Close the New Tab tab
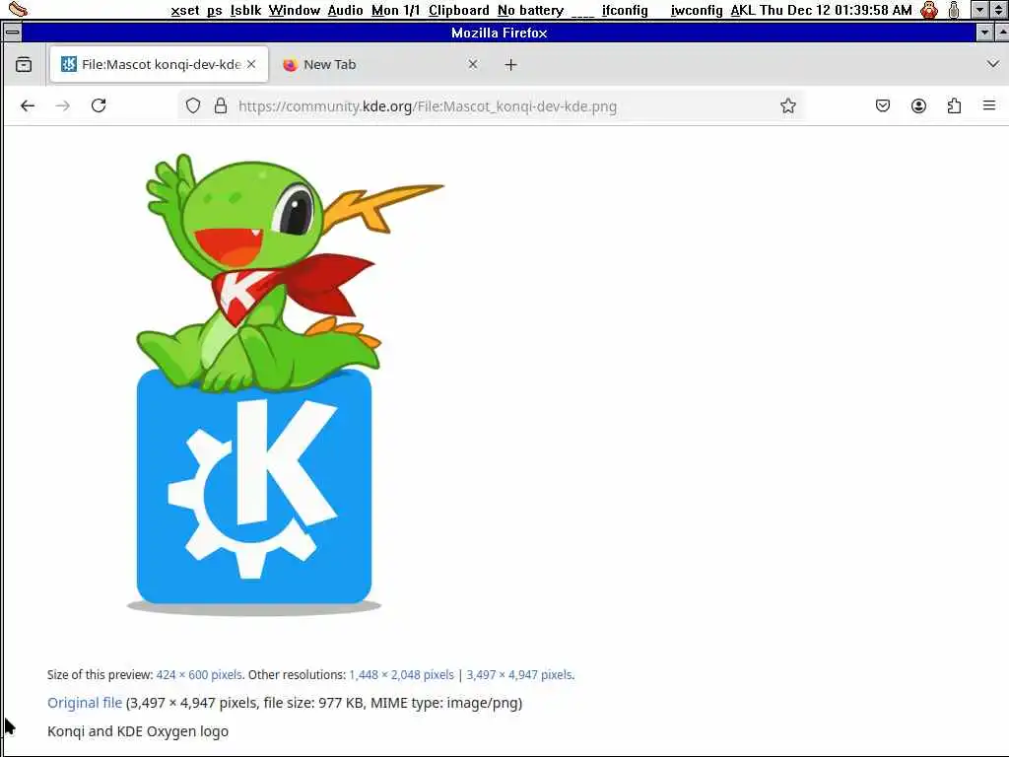1009x757 pixels. 473,64
